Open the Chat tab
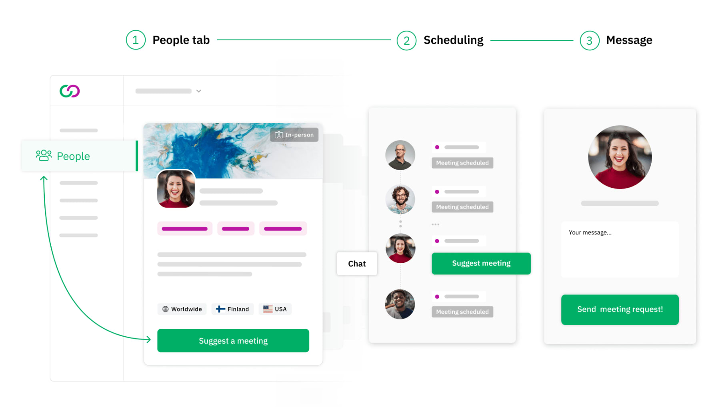728x409 pixels. (x=357, y=264)
